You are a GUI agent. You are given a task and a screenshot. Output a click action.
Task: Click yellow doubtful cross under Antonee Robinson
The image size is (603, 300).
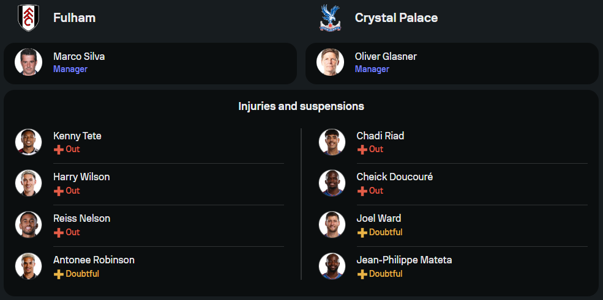58,274
